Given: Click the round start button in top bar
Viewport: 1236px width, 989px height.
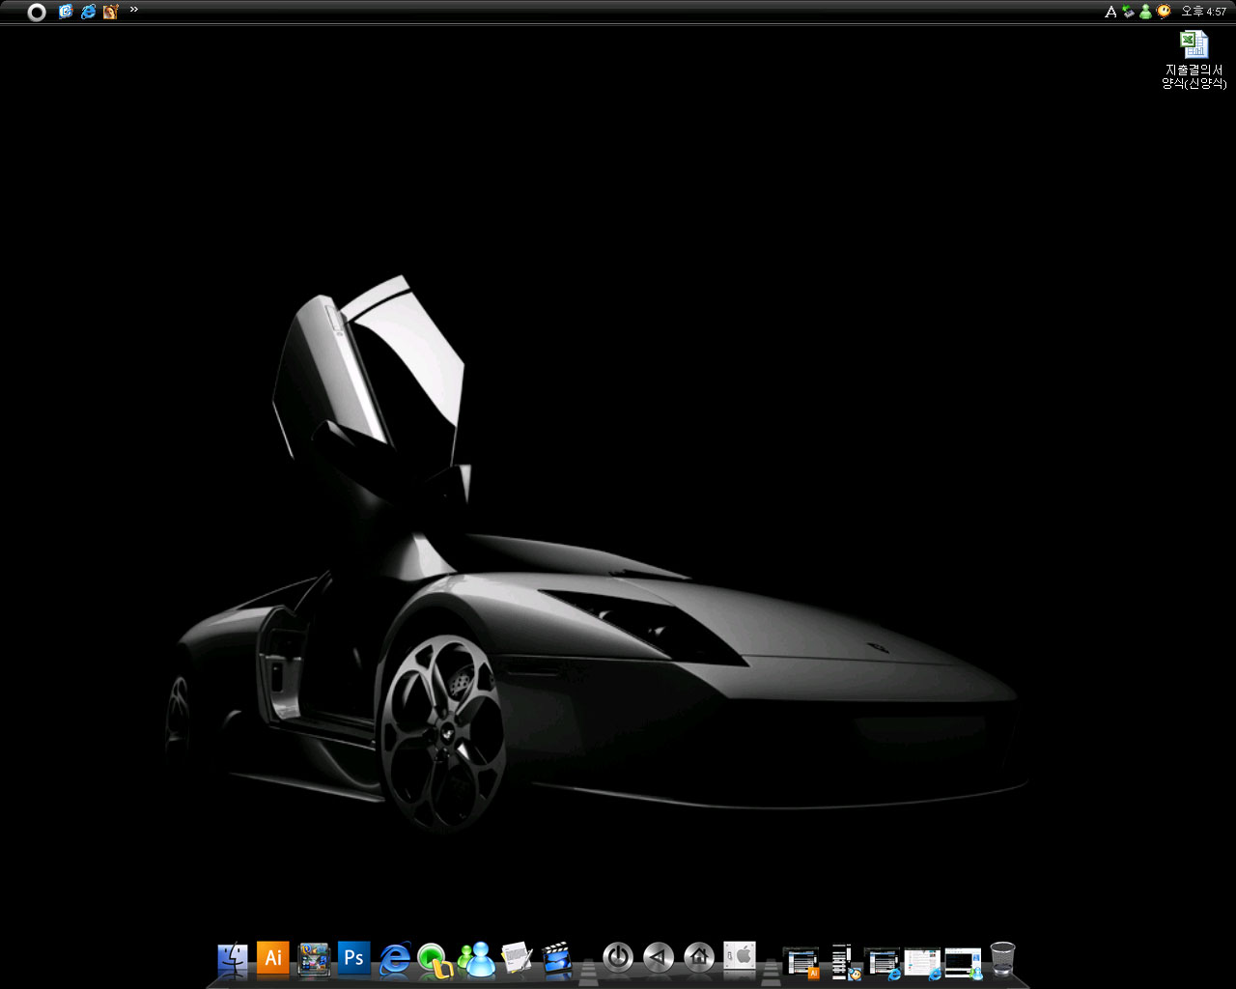Looking at the screenshot, I should tap(37, 12).
